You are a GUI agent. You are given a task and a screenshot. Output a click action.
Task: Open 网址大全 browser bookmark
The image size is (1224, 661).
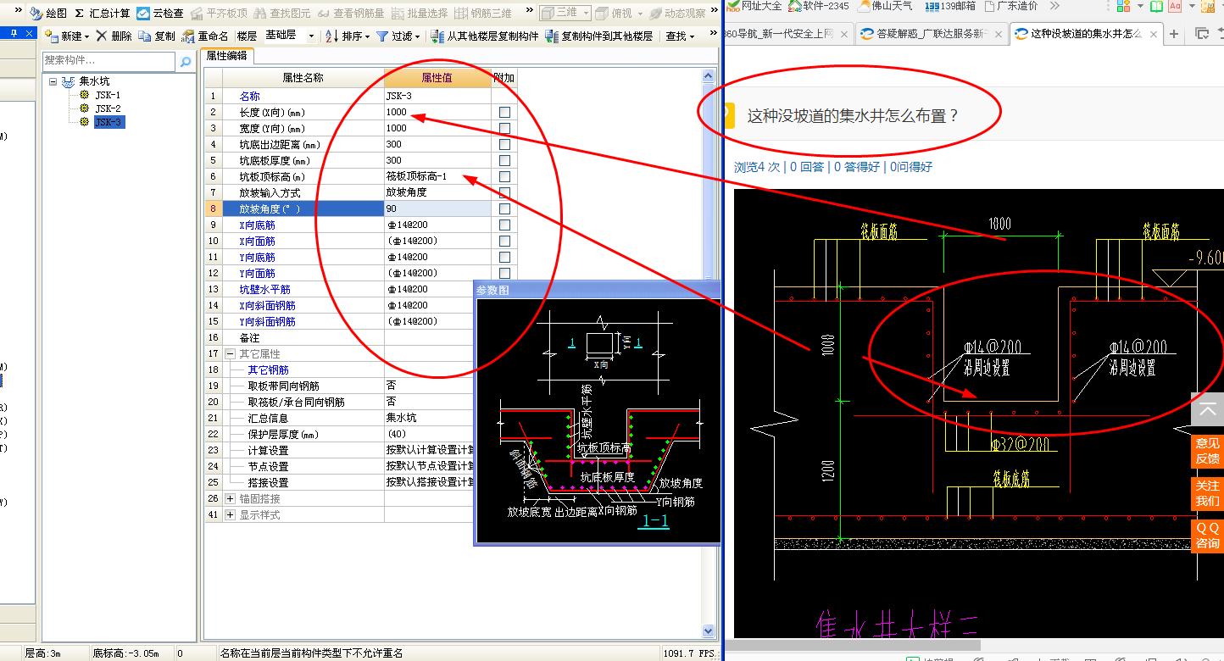(x=754, y=6)
